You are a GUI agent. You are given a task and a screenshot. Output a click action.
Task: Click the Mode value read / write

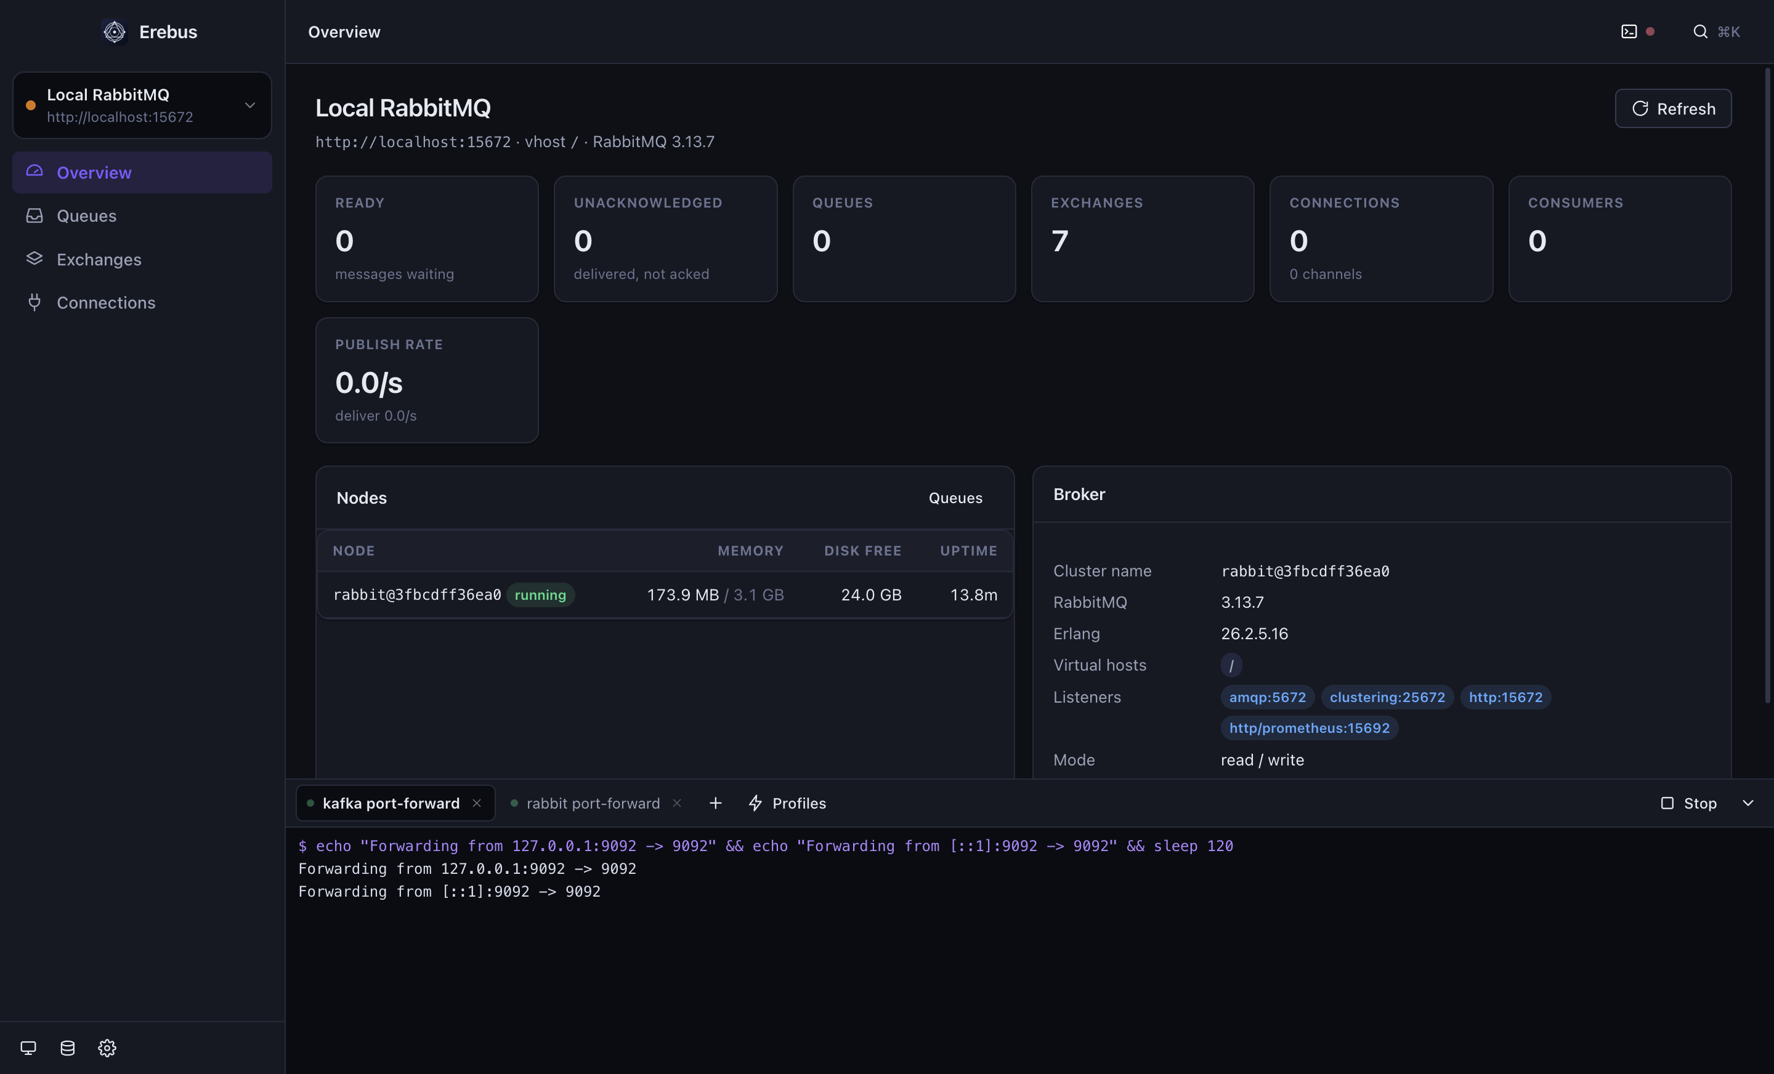[x=1262, y=759]
